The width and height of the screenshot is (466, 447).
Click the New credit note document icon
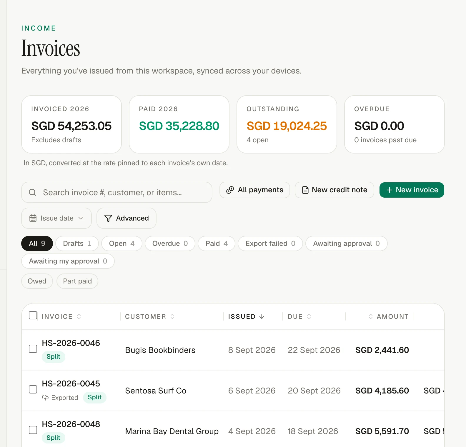305,190
